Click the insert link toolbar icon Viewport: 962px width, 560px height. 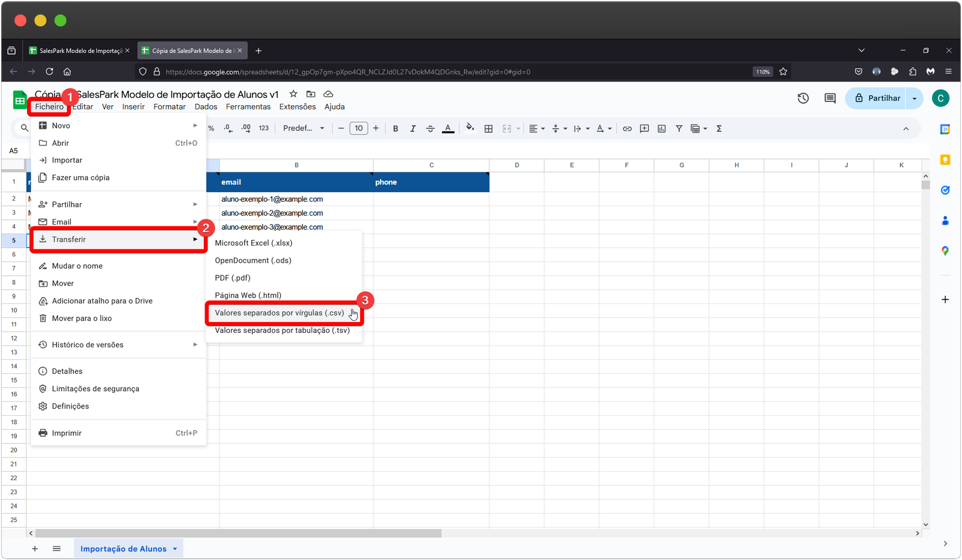click(x=627, y=129)
